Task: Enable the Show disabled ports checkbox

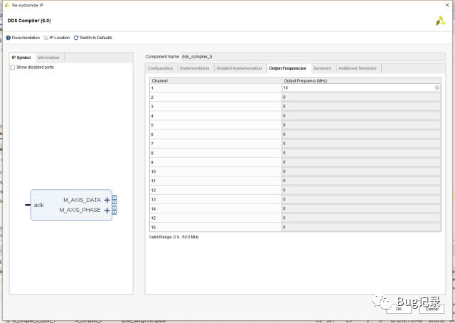Action: pos(13,67)
